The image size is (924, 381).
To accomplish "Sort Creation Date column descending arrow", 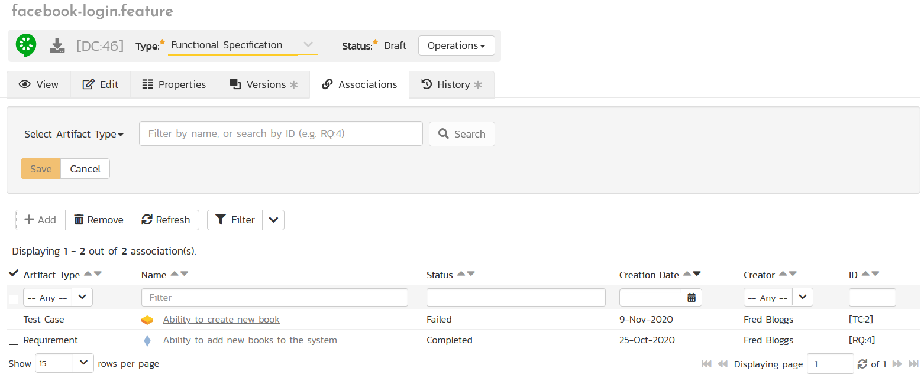I will [x=697, y=274].
